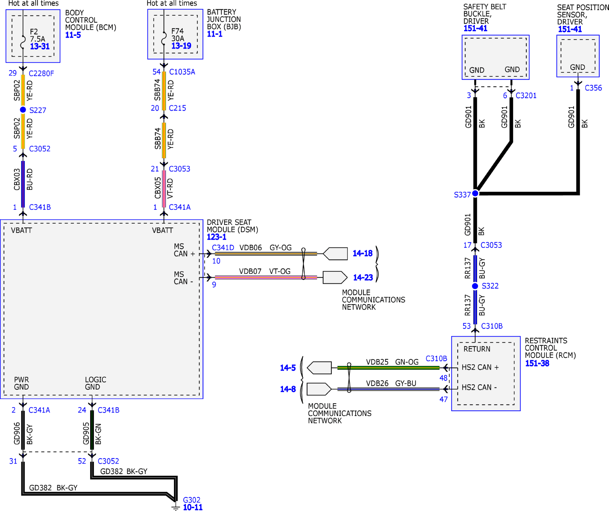
Task: Select the F74 30A fuse symbol
Action: tap(164, 39)
